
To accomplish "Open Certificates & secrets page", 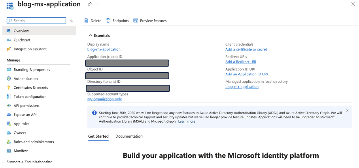I will 31,88.
